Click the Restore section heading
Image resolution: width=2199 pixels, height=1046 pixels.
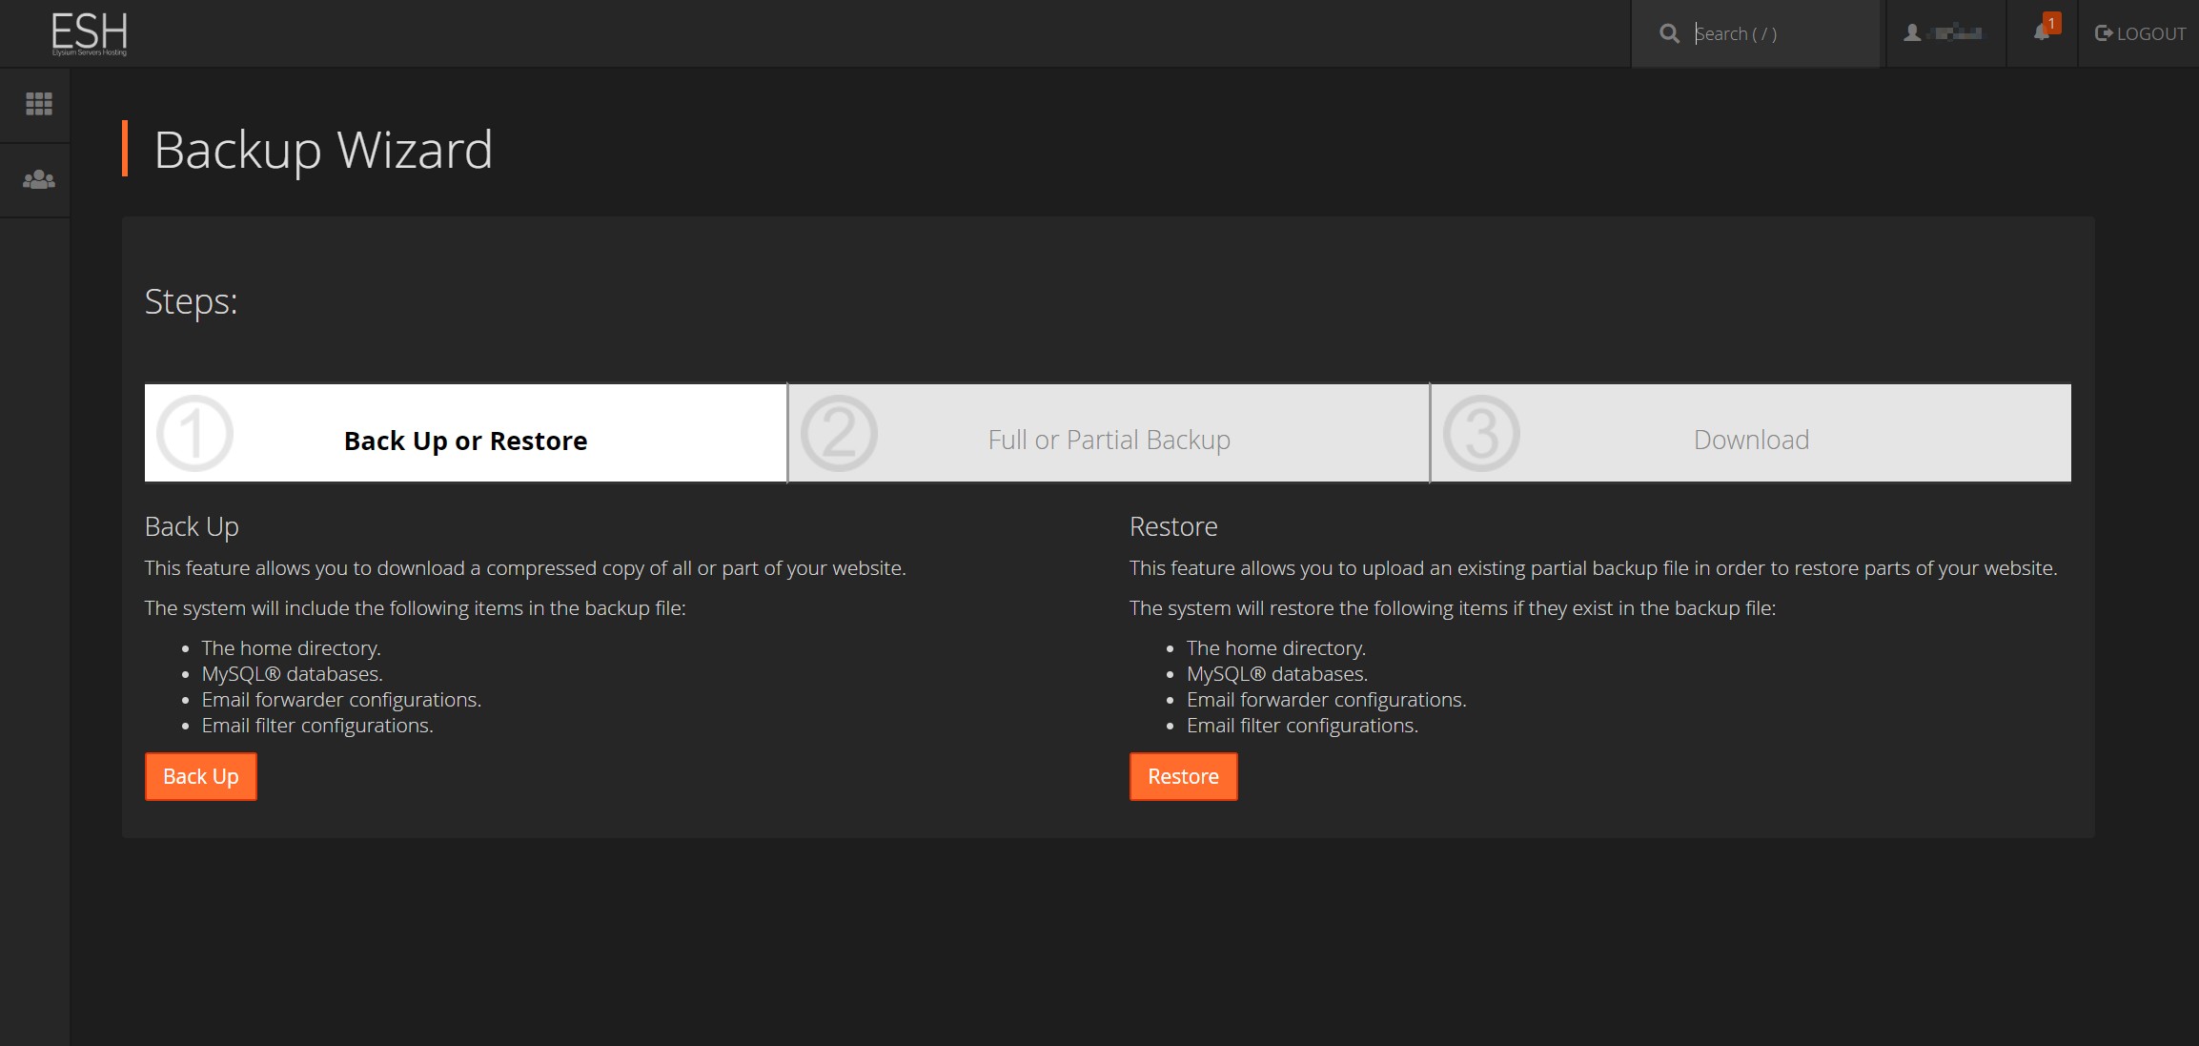point(1173,526)
